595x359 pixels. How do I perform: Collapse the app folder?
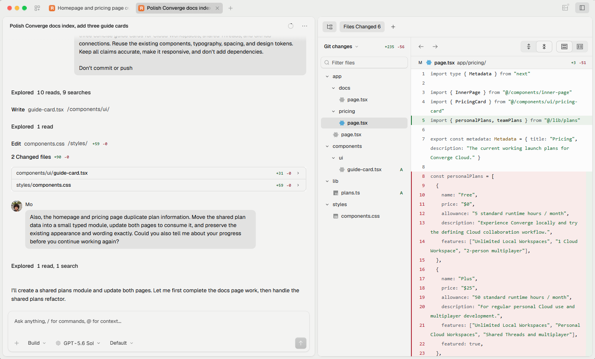point(364,76)
